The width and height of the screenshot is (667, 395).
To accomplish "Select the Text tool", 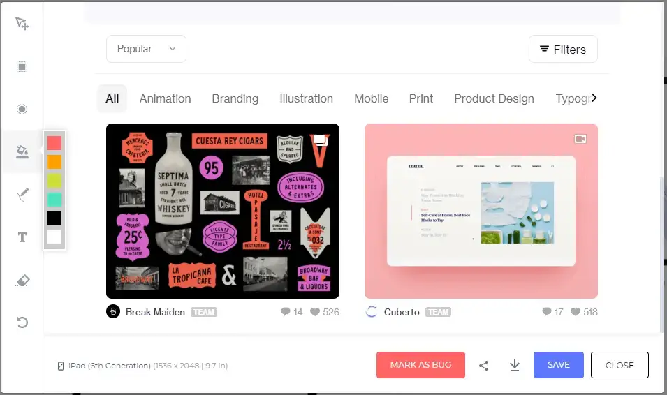I will [22, 237].
